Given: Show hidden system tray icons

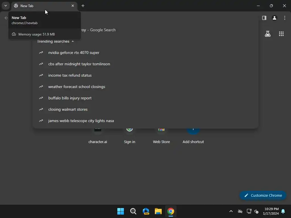Looking at the screenshot, I should click(x=231, y=211).
